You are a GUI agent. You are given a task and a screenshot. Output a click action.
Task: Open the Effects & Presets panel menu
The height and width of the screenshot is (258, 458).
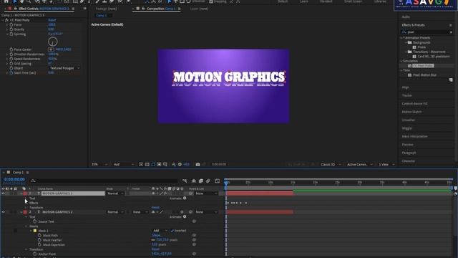pos(451,25)
